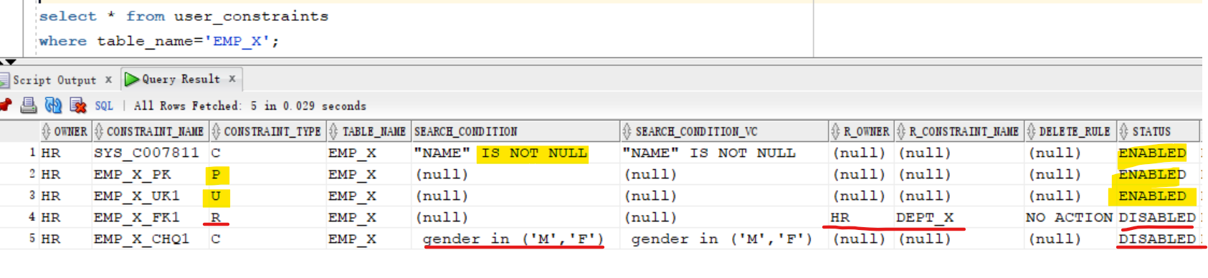Viewport: 1208px width, 278px height.
Task: Select row number 1 in results grid
Action: (x=32, y=153)
